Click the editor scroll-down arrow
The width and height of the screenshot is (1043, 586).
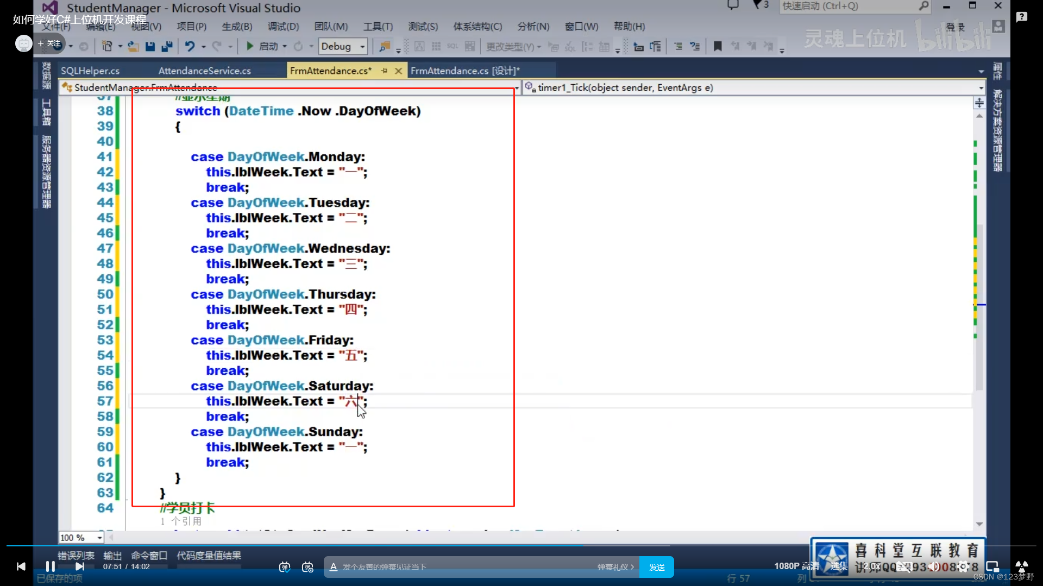tap(979, 524)
